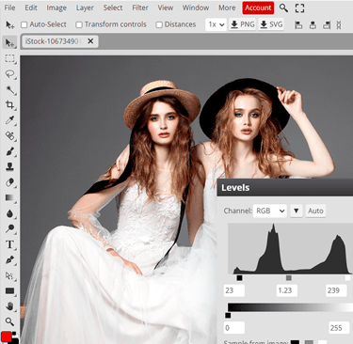Screen dimensions: 353x344
Task: Click the red Account button
Action: point(258,8)
